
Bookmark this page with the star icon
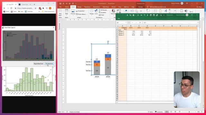click(x=35, y=8)
